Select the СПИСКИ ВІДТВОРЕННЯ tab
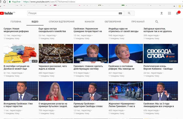The width and height of the screenshot is (183, 119). (x=62, y=22)
